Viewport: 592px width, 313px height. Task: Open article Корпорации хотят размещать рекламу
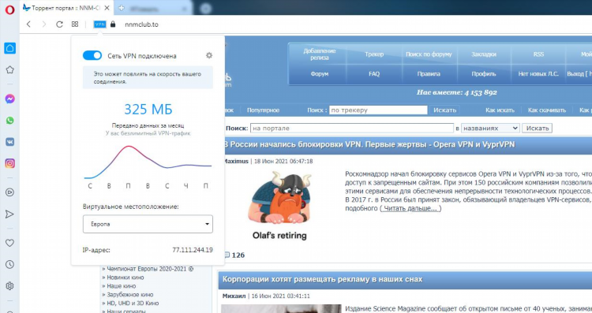coord(322,279)
